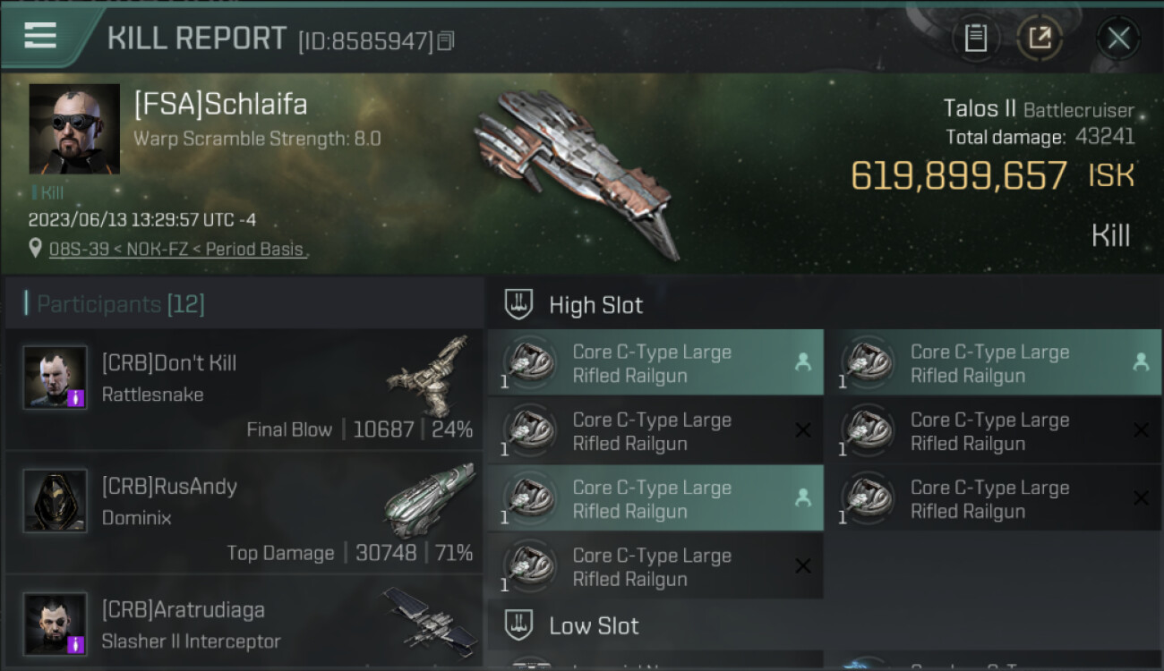Open Aratrudiaga's purple info badge
Image resolution: width=1164 pixels, height=671 pixels.
click(76, 644)
